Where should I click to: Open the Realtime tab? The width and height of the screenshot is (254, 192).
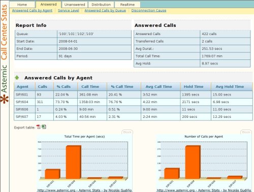128,5
